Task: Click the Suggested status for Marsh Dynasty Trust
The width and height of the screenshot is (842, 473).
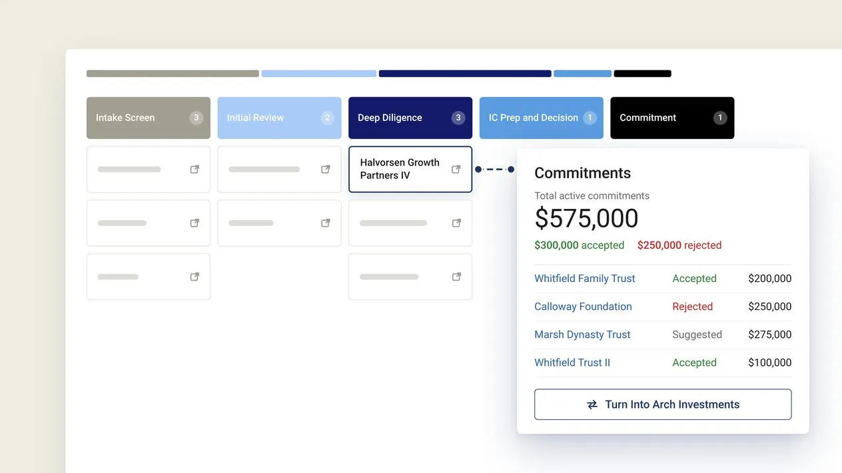Action: pyautogui.click(x=697, y=335)
